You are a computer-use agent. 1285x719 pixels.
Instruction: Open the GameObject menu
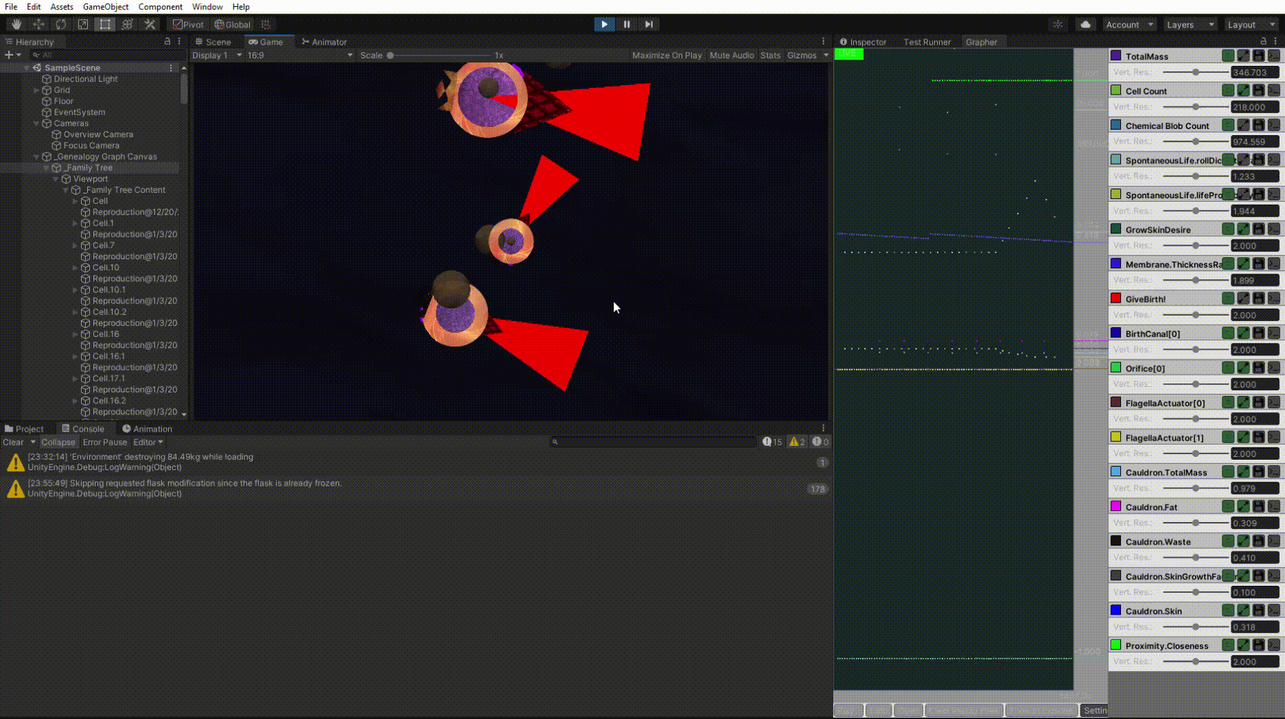(x=106, y=7)
